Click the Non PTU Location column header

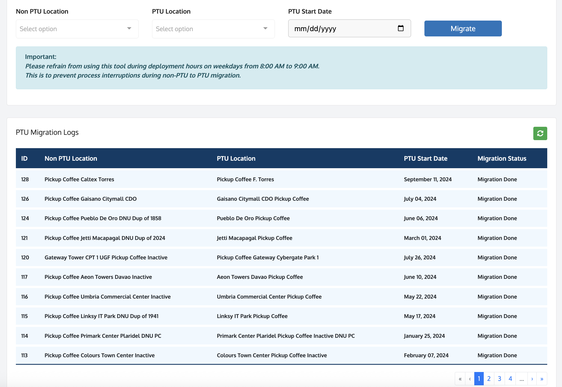click(x=71, y=158)
